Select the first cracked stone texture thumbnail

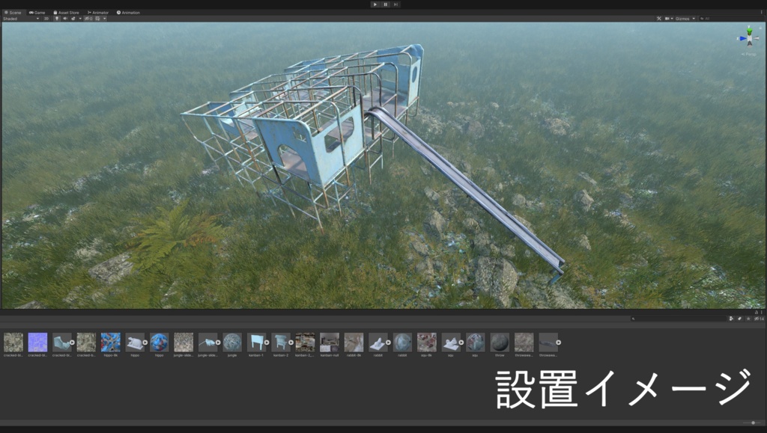point(13,343)
